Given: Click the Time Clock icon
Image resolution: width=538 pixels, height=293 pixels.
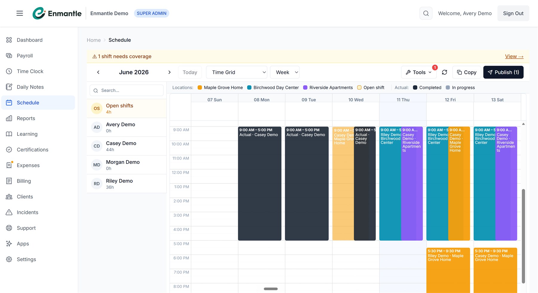Looking at the screenshot, I should tap(9, 71).
